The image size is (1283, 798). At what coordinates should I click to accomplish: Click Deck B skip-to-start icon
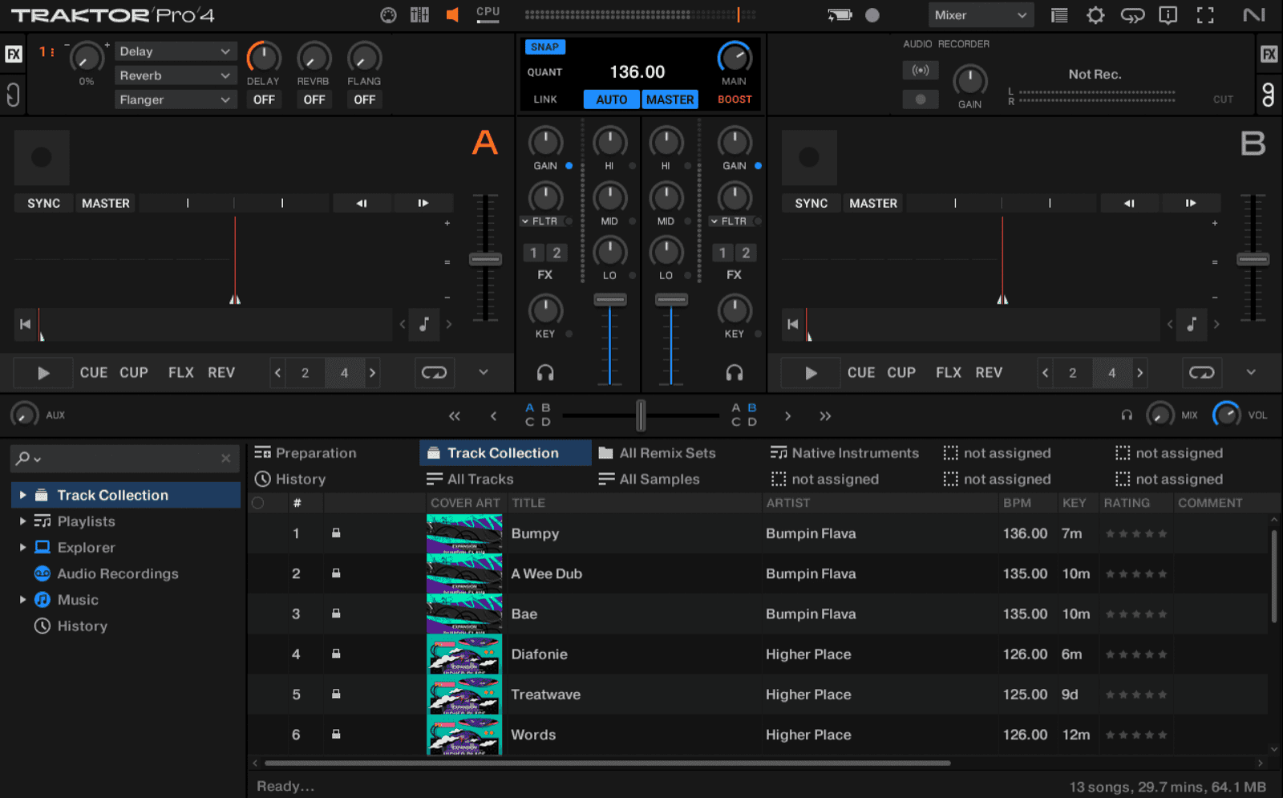tap(793, 324)
